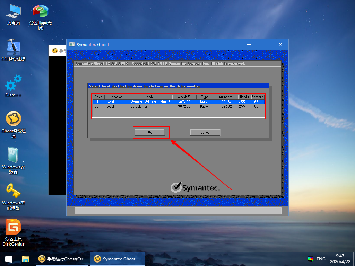
Task: Click the Sectors column header
Action: [x=258, y=97]
